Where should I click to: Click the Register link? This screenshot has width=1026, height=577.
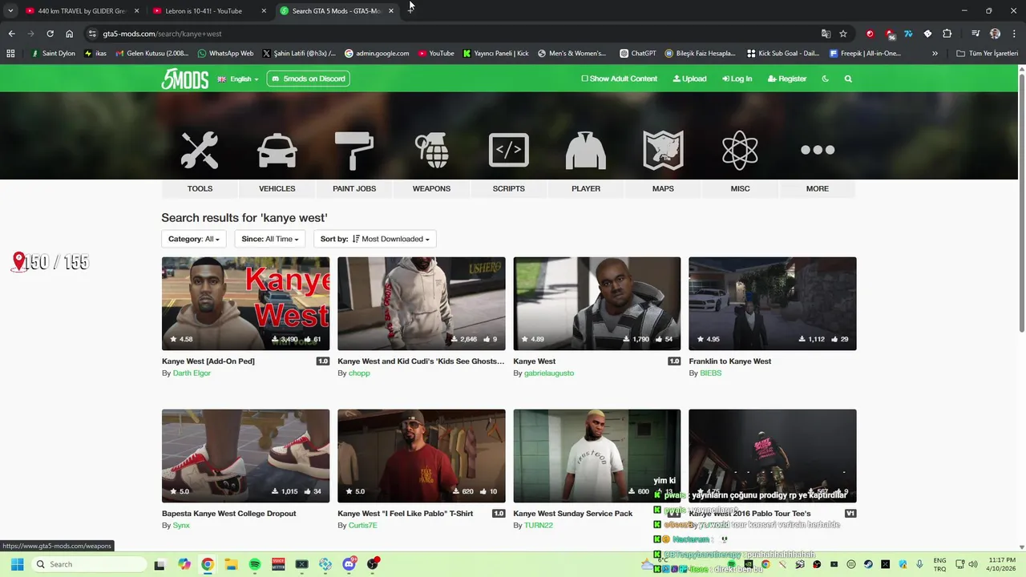coord(787,79)
